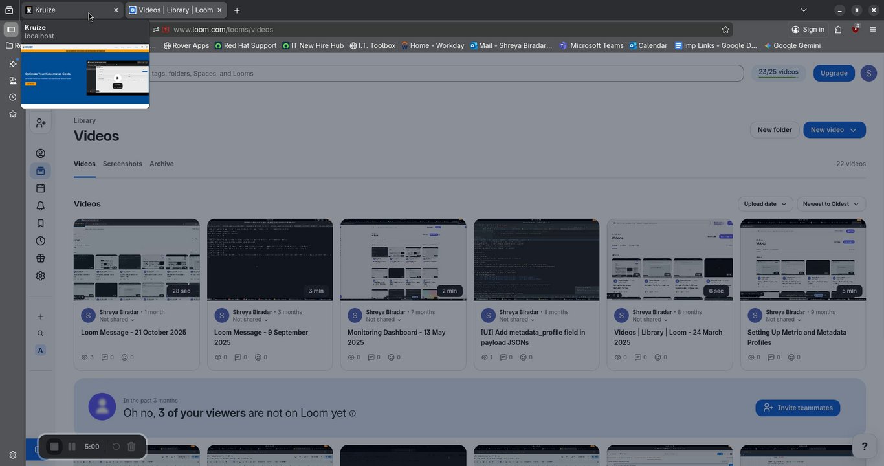The image size is (884, 466).
Task: Open the Newest to Oldest dropdown
Action: point(831,204)
